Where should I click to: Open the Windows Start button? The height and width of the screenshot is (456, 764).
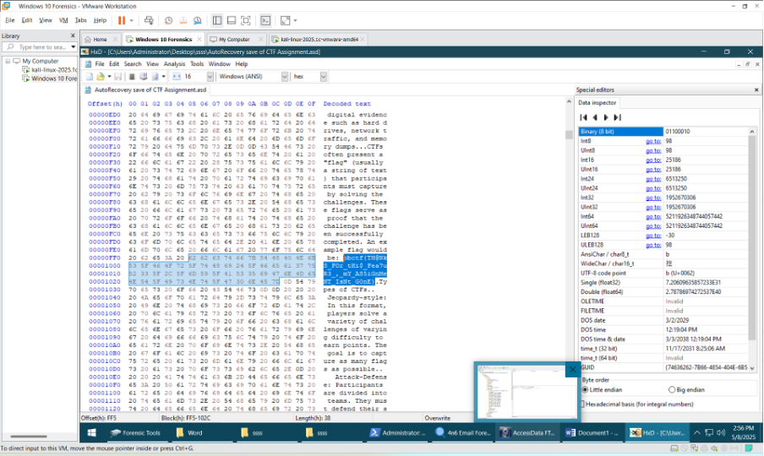[x=91, y=432]
